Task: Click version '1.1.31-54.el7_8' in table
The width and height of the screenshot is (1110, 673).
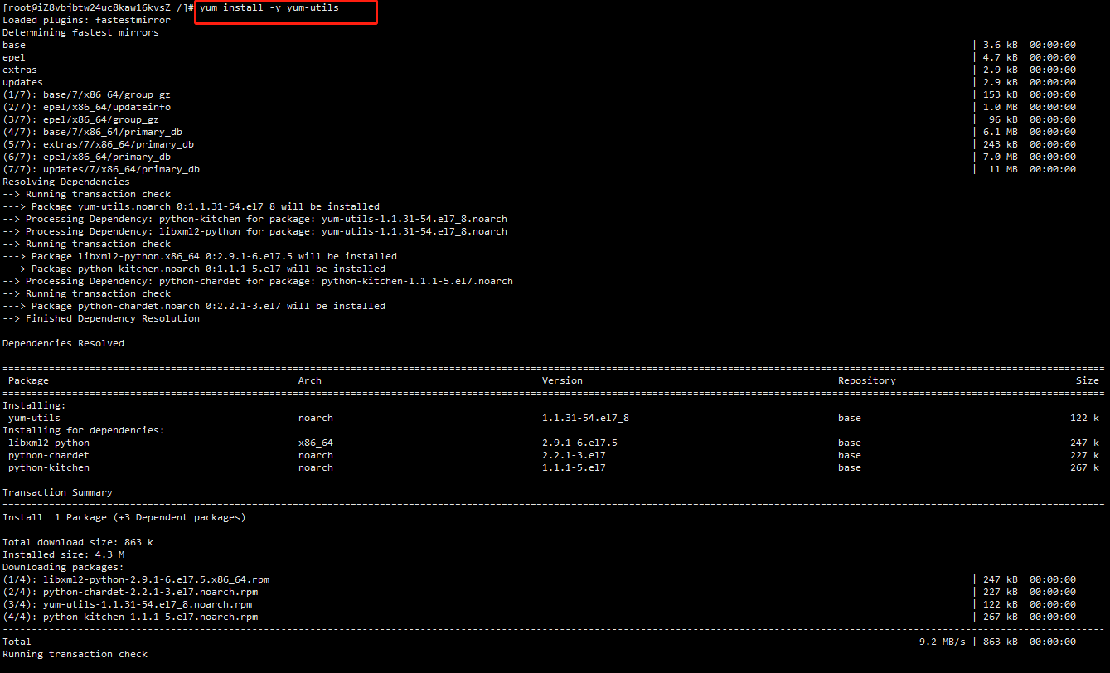Action: point(585,418)
